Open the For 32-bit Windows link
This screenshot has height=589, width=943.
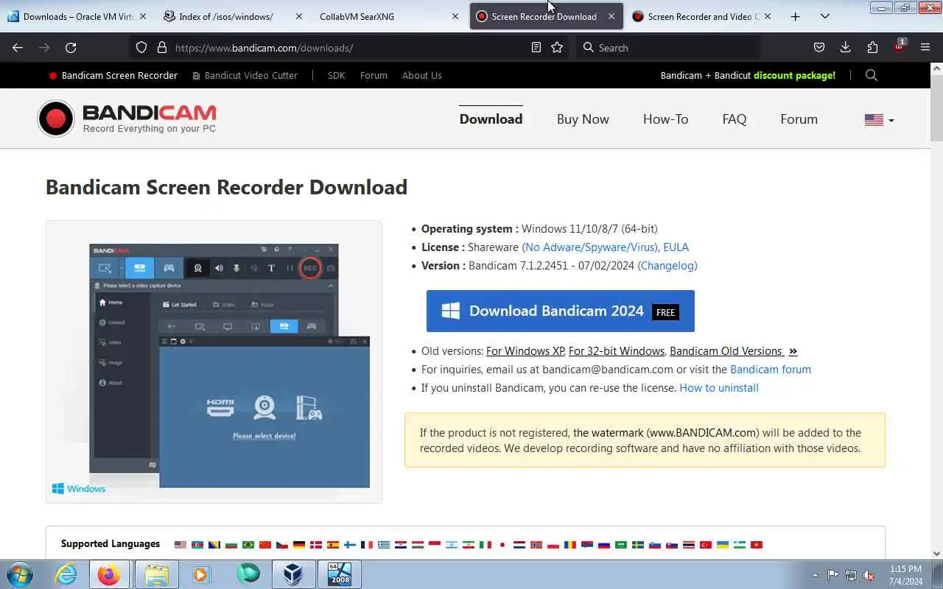click(617, 351)
